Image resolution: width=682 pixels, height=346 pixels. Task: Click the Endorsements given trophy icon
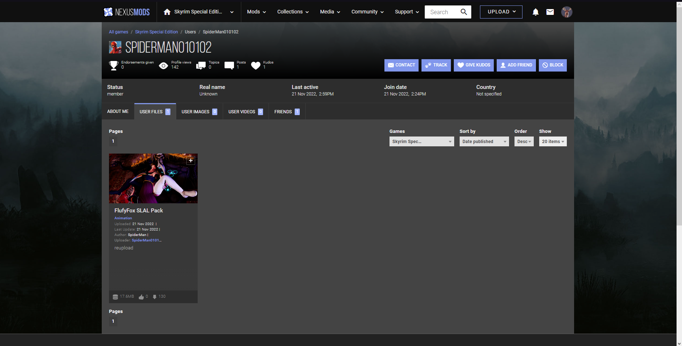[x=114, y=65]
